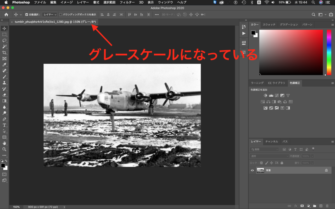Image resolution: width=335 pixels, height=209 pixels.
Task: Select the Eyedropper tool
Action: 4,65
